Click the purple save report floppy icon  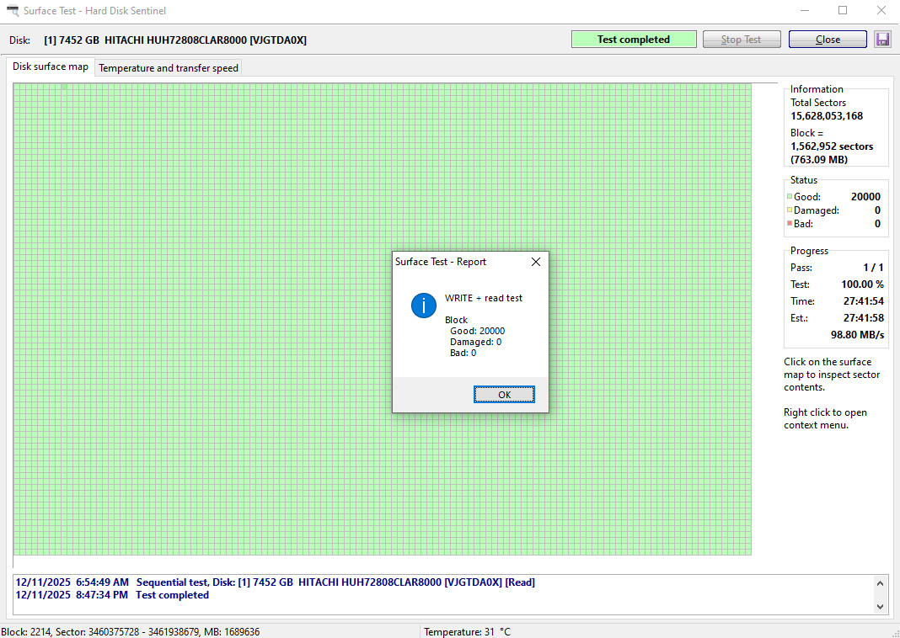coord(882,40)
